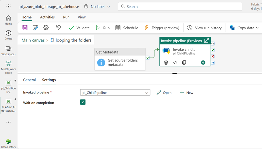Image resolution: width=262 pixels, height=149 pixels.
Task: Click the Undo arrow icon
Action: (x=58, y=28)
